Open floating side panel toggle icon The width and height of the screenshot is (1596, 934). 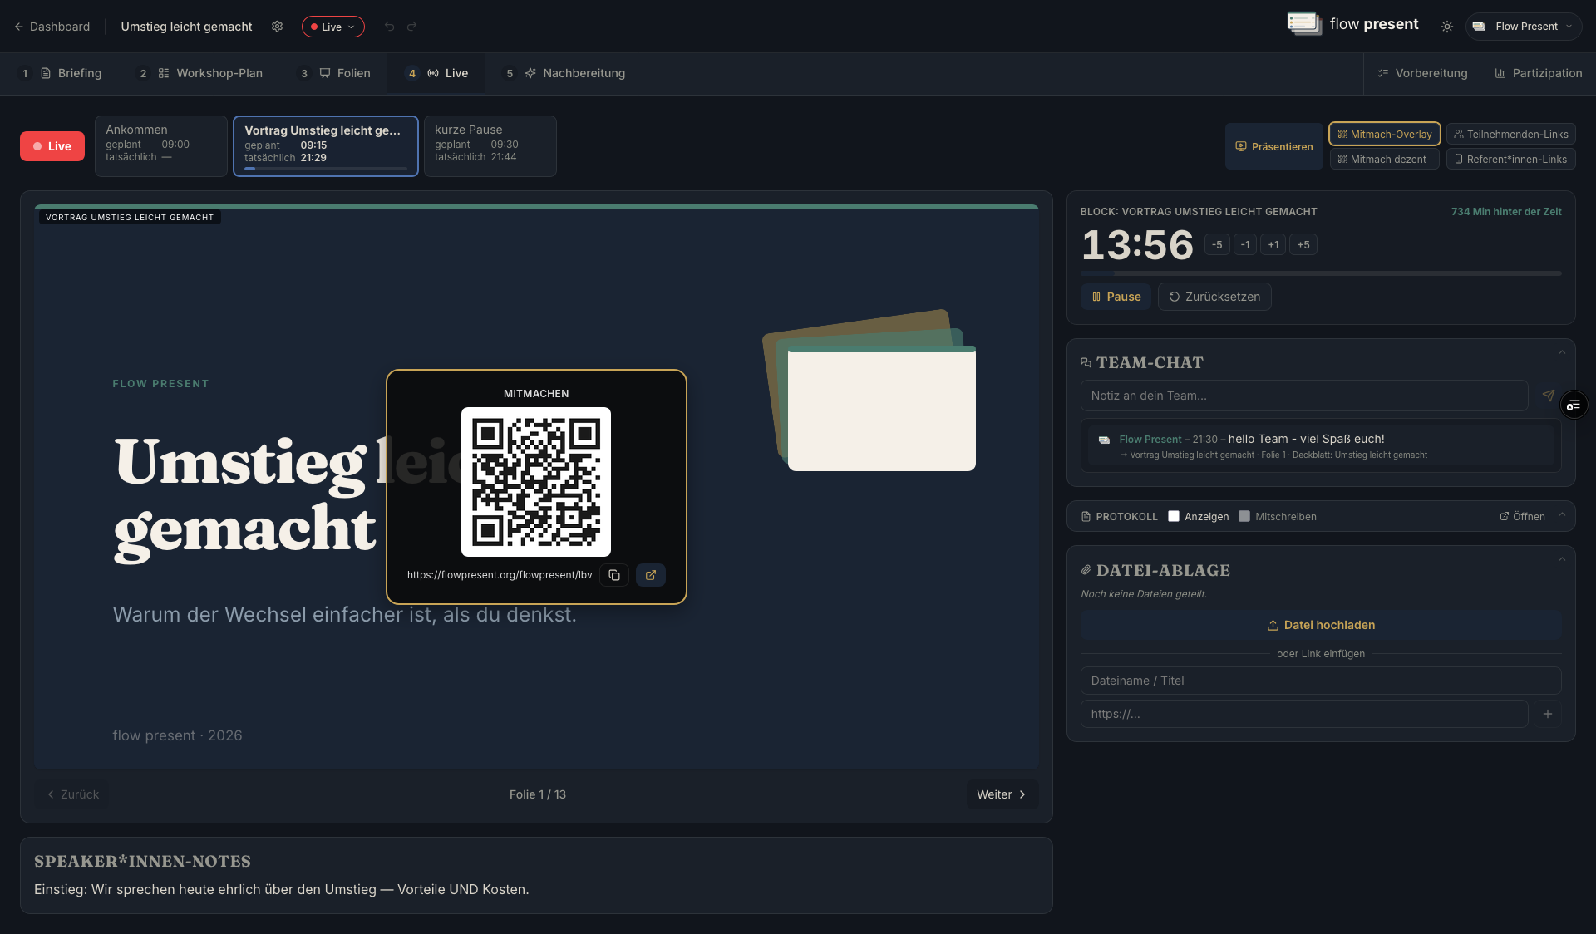click(x=1574, y=406)
